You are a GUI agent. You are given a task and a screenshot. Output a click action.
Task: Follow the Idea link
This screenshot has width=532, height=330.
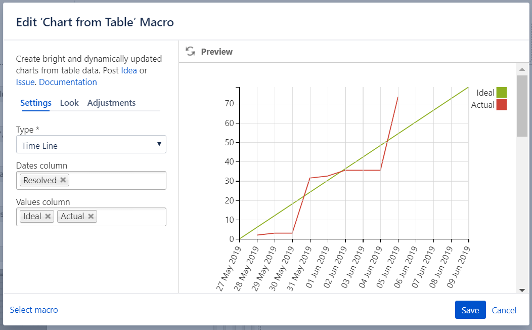coord(129,70)
